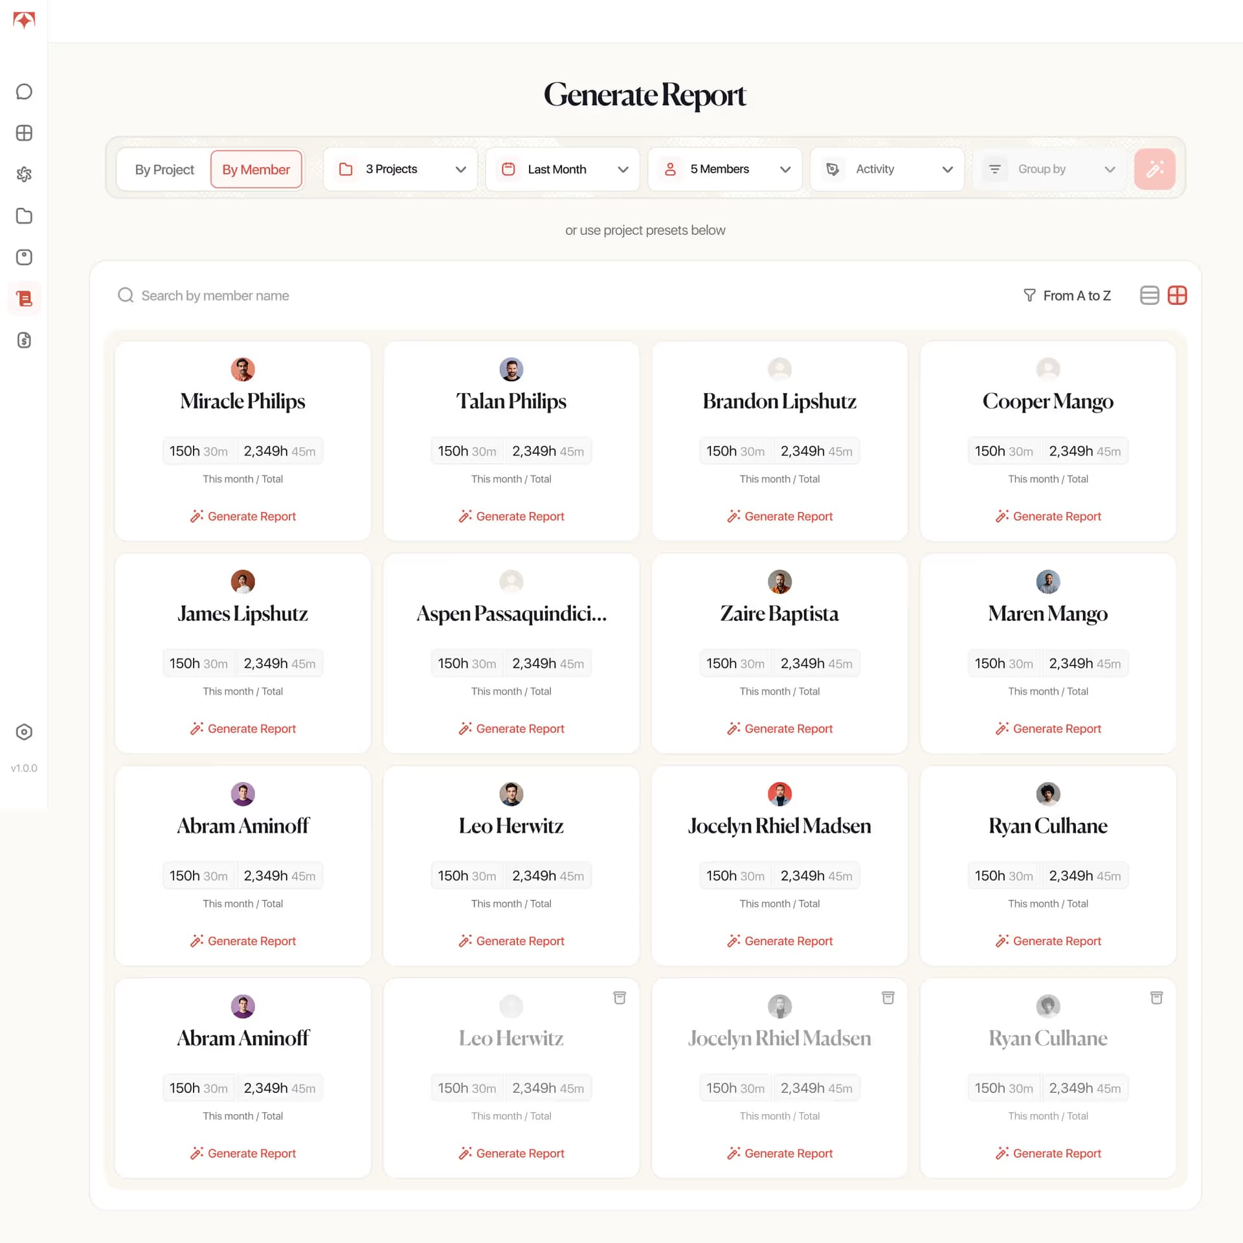Generate Report for Zaire Baptista
Viewport: 1243px width, 1243px height.
click(779, 728)
